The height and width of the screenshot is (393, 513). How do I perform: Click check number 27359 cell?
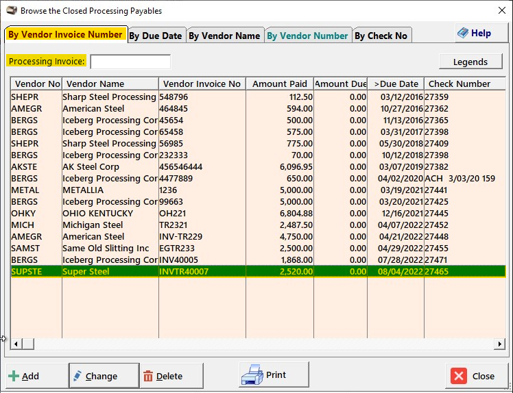coord(464,97)
